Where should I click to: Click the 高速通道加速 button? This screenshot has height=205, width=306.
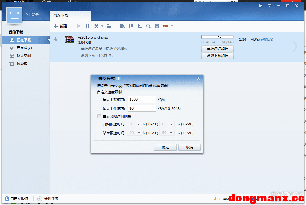click(x=217, y=49)
